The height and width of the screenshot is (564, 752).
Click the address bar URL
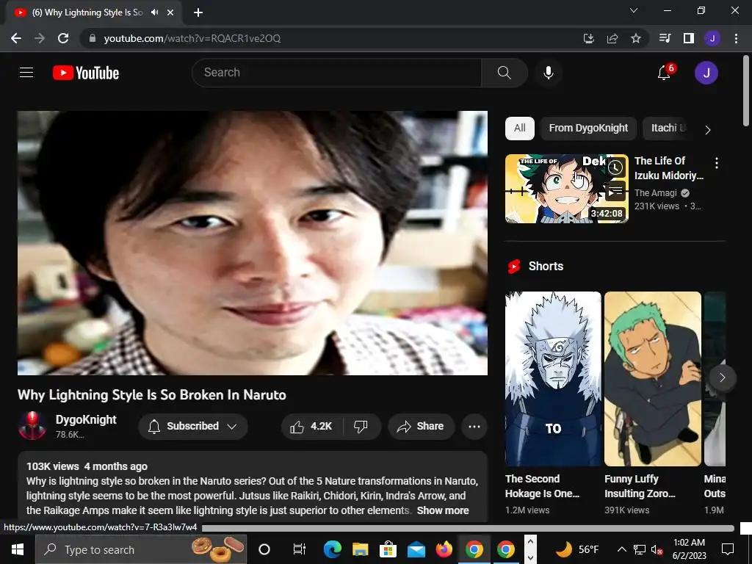tap(192, 38)
